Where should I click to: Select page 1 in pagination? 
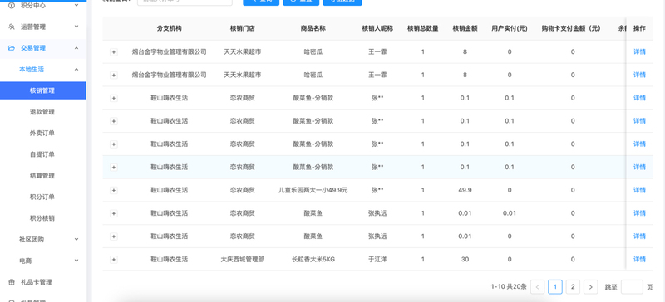555,287
